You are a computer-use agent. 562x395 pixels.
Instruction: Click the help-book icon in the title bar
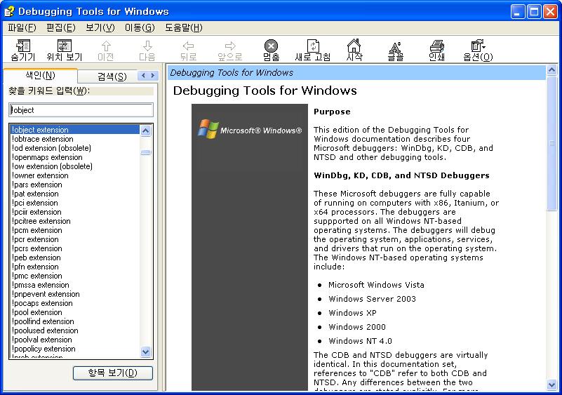tap(9, 11)
